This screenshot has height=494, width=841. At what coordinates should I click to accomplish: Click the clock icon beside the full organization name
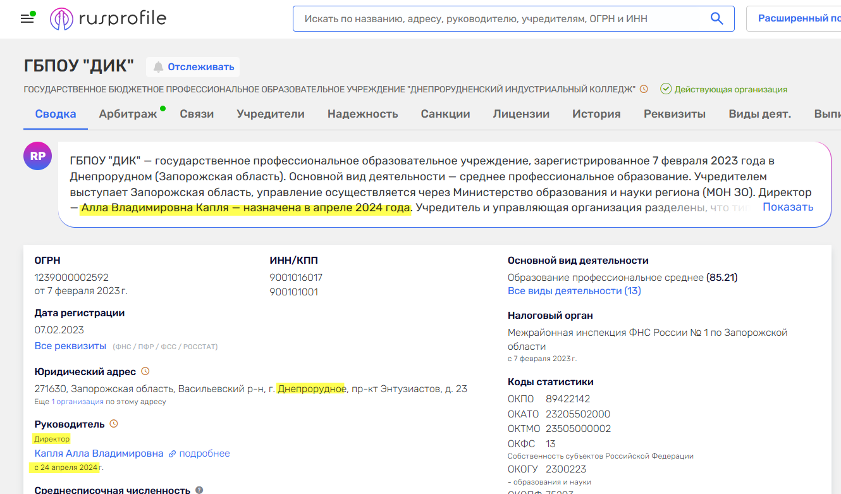coord(644,89)
